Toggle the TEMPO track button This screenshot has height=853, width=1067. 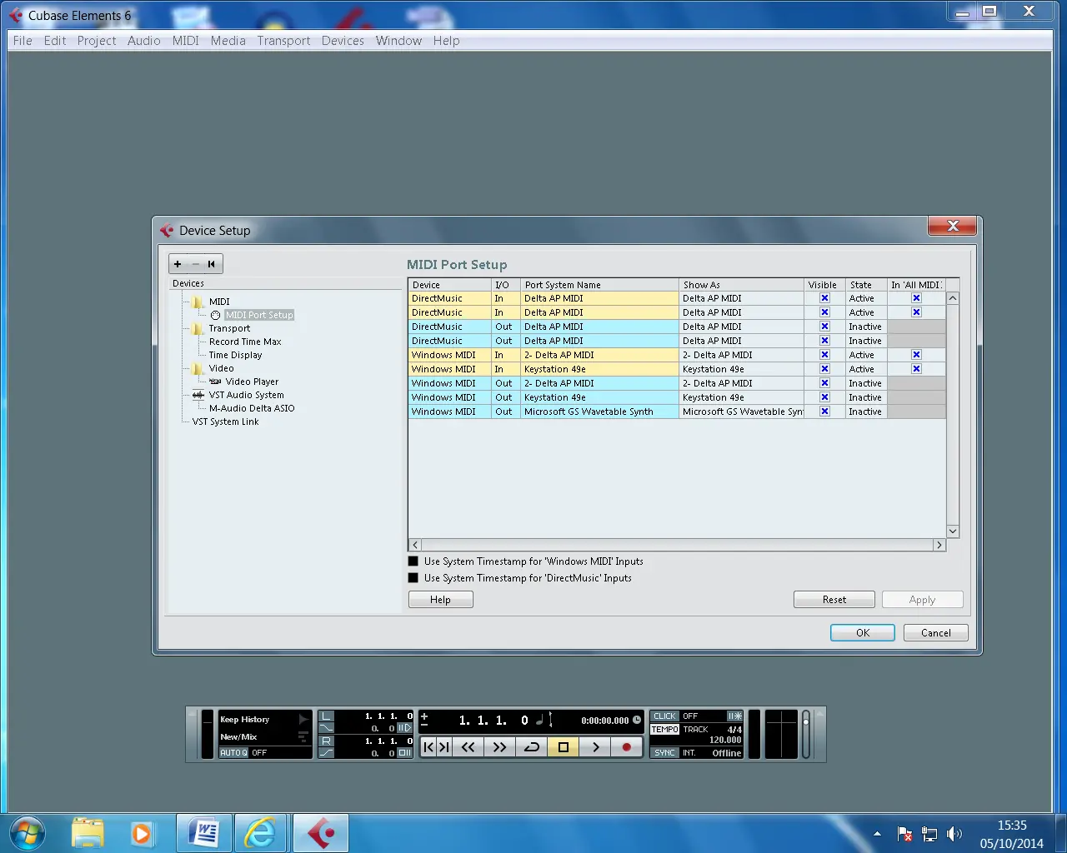pyautogui.click(x=664, y=730)
